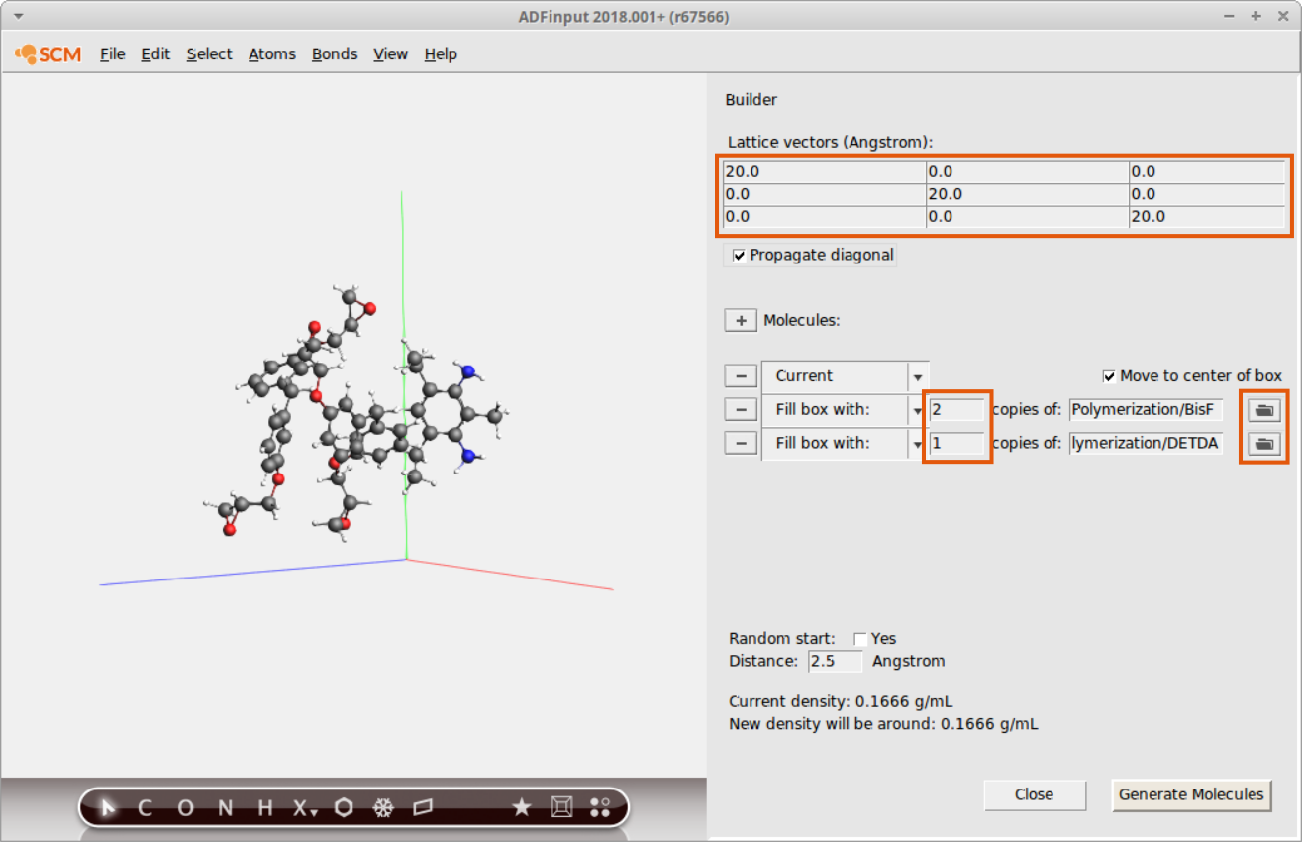Open dropdown for BisF Fill box row
1302x842 pixels.
918,409
